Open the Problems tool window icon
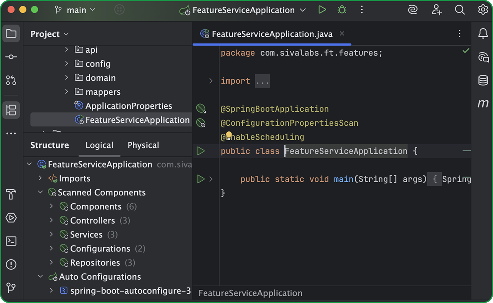 point(11,264)
